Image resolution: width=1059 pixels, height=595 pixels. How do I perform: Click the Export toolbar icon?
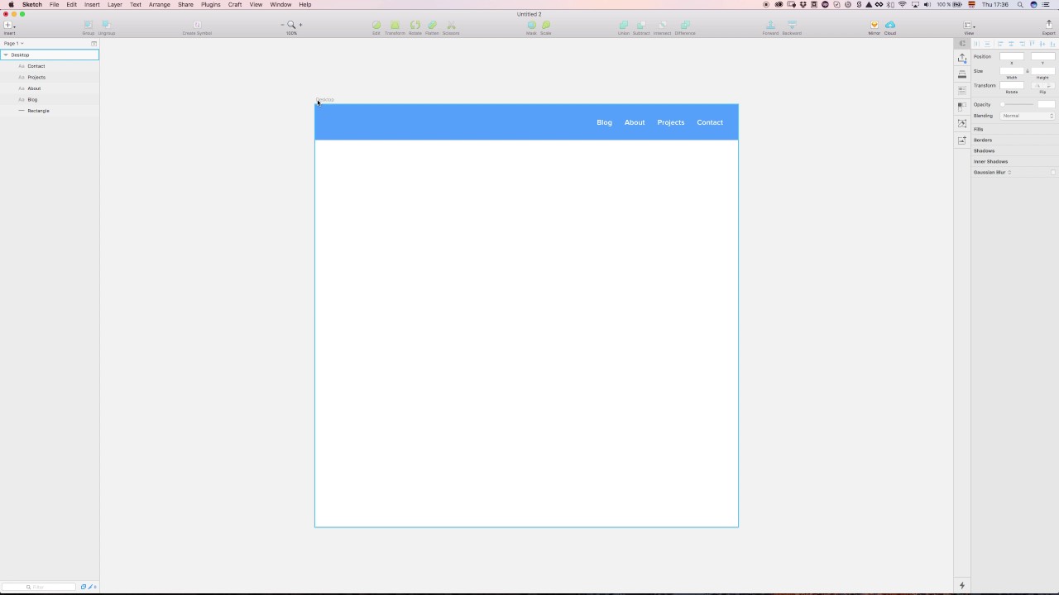pyautogui.click(x=1049, y=25)
